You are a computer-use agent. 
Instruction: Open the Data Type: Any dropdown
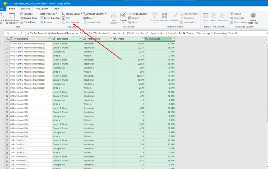pos(49,14)
